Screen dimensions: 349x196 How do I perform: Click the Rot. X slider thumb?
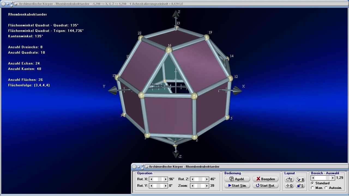160,179
